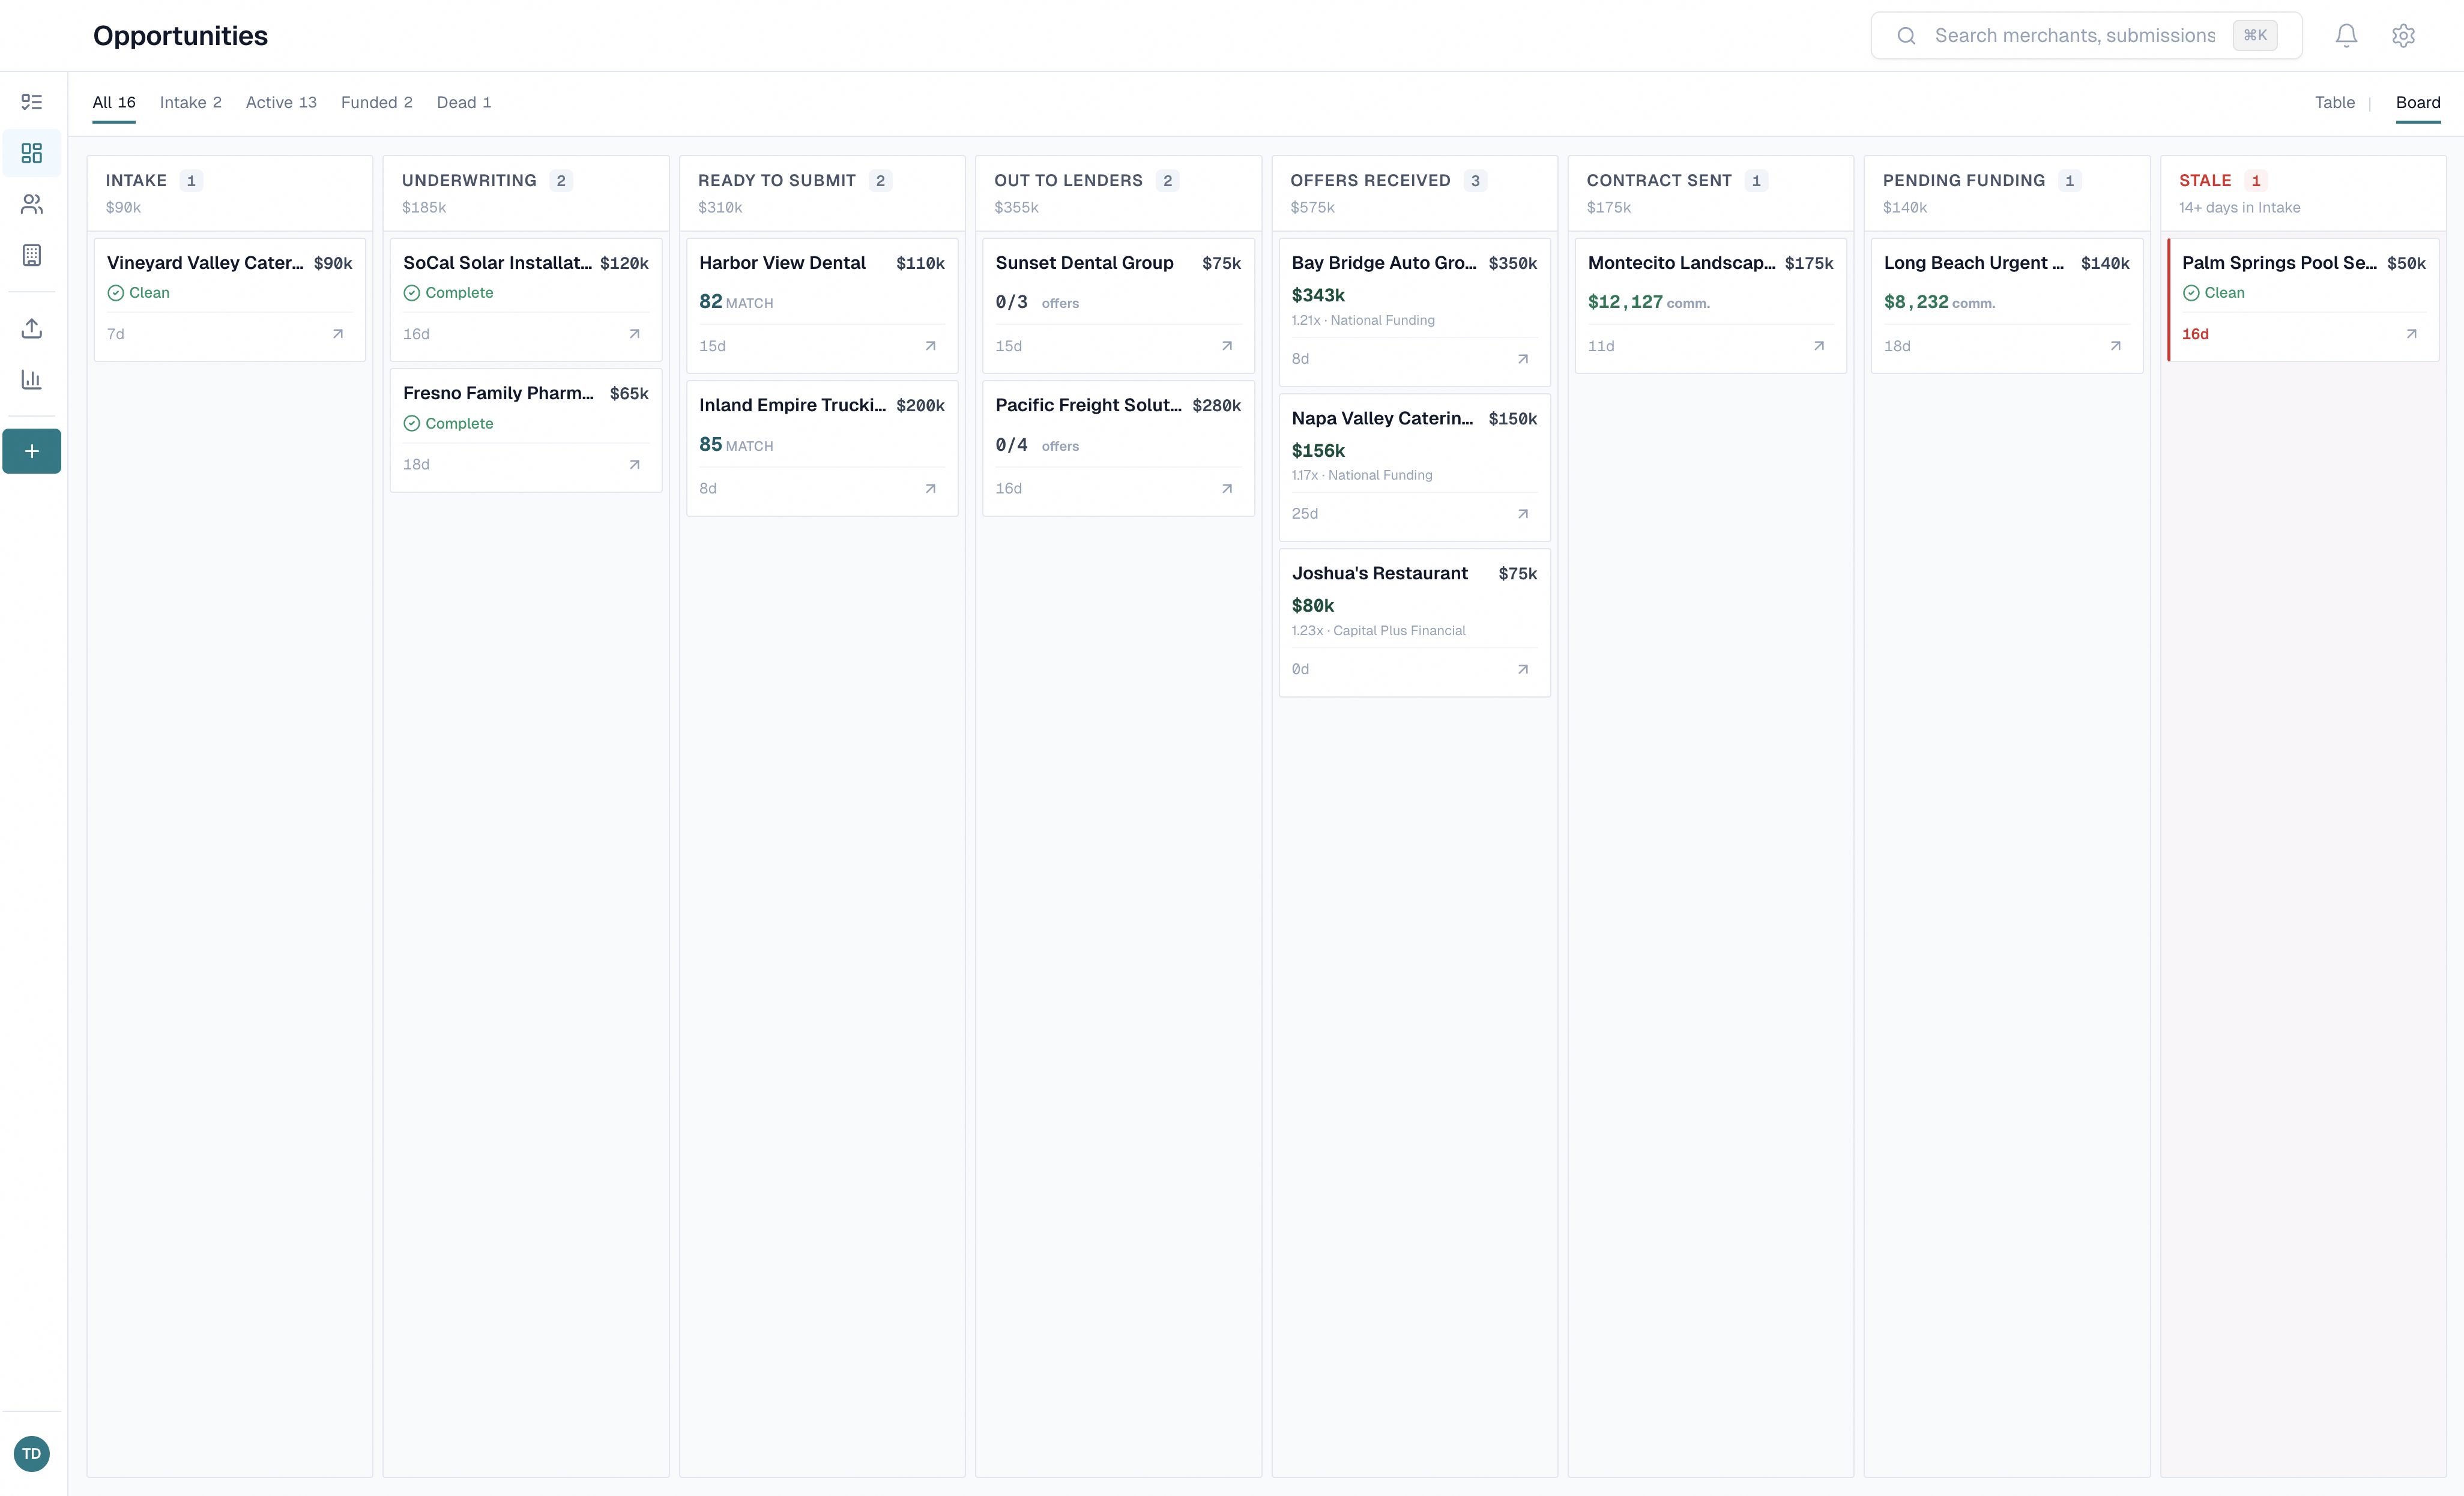Click the upload icon in the sidebar

[x=32, y=328]
